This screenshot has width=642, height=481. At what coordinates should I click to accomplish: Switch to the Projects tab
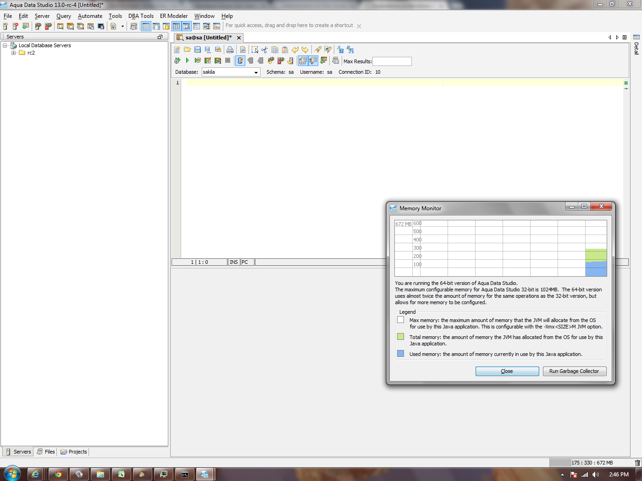[73, 452]
